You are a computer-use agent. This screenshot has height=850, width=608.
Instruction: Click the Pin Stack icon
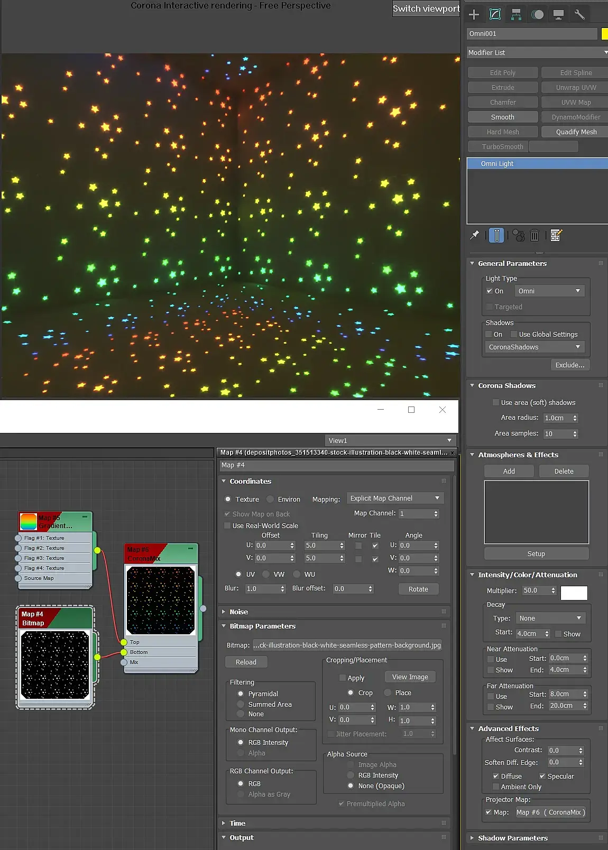point(475,235)
